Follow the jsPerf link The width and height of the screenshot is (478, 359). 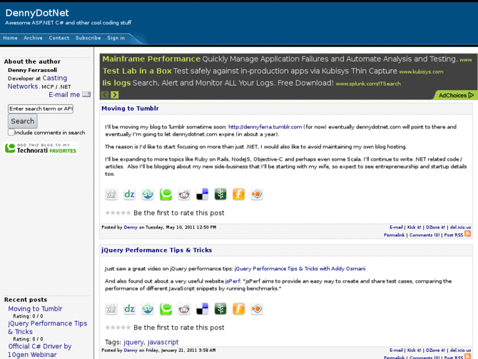233,281
